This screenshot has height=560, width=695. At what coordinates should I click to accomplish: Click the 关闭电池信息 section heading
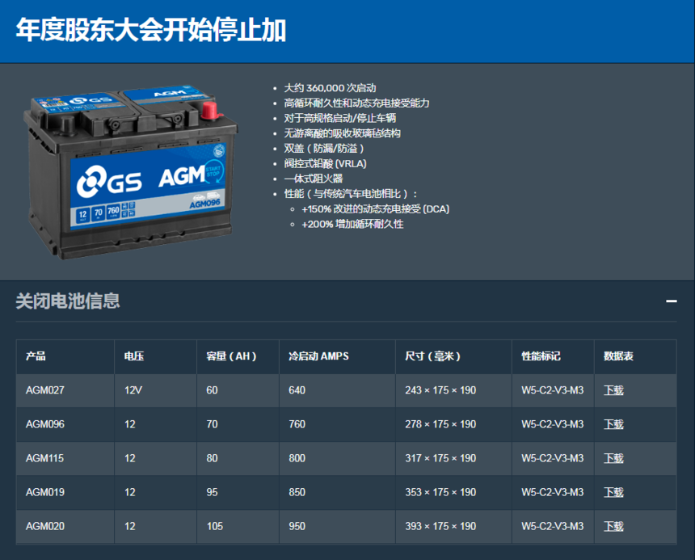pyautogui.click(x=68, y=301)
